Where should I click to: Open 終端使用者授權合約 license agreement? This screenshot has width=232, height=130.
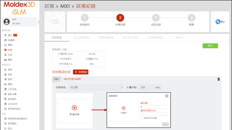point(16,118)
